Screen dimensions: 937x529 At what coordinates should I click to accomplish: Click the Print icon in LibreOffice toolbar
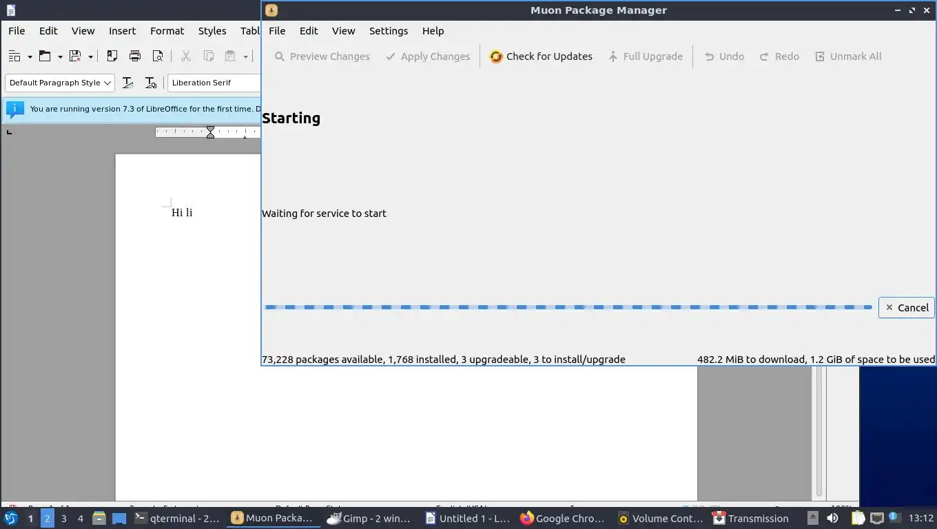[x=135, y=56]
